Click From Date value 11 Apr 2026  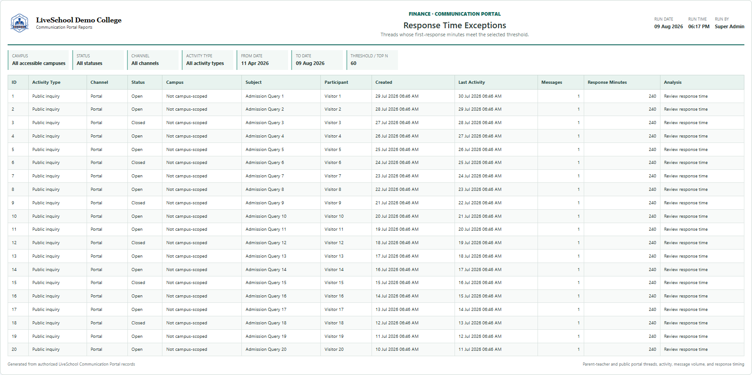tap(255, 63)
